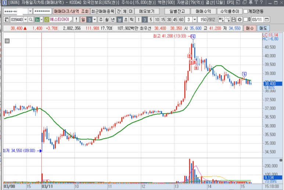Viewport: 284px width, 190px height.
Task: Open the stock code 039440 dropdown arrow
Action: (26, 19)
